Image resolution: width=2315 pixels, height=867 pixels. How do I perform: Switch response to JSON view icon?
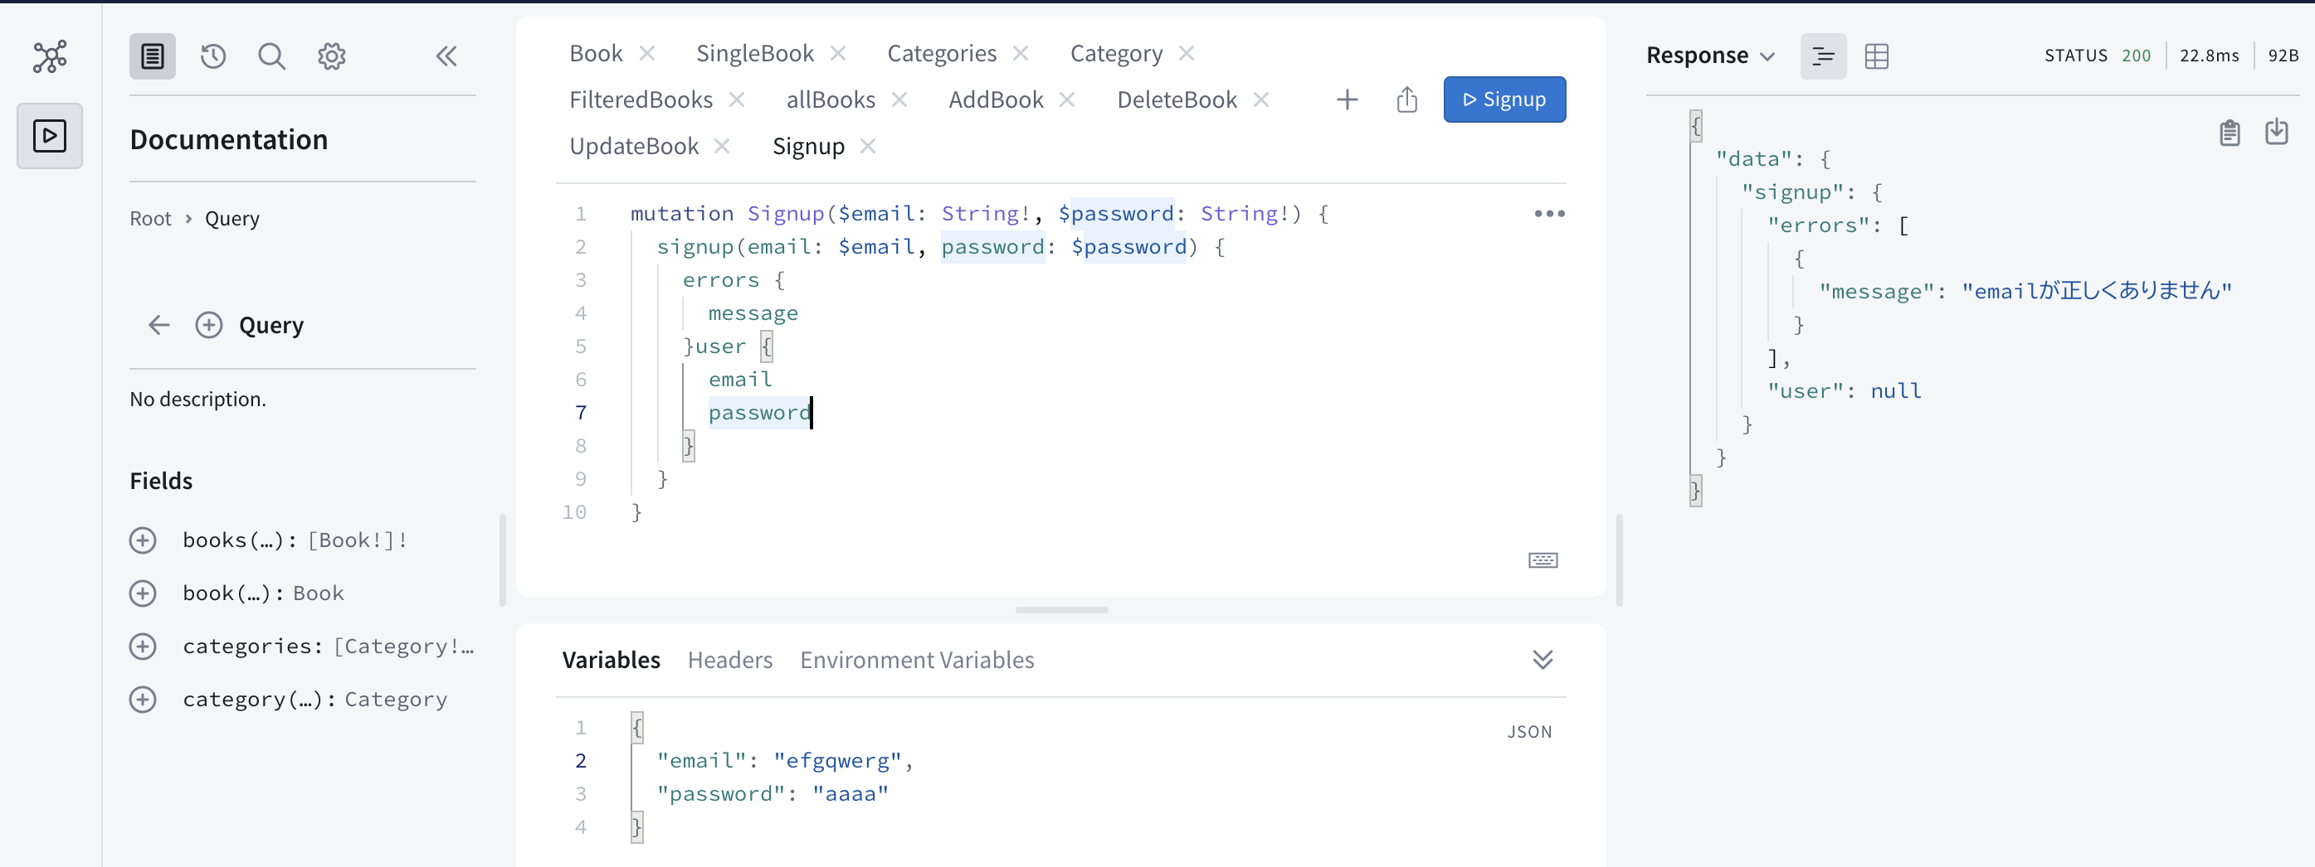click(x=1824, y=56)
